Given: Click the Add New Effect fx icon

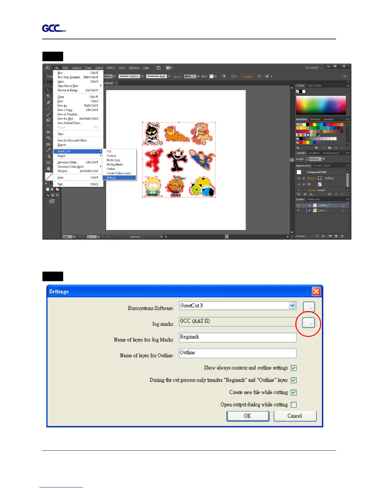Looking at the screenshot, I should click(311, 194).
